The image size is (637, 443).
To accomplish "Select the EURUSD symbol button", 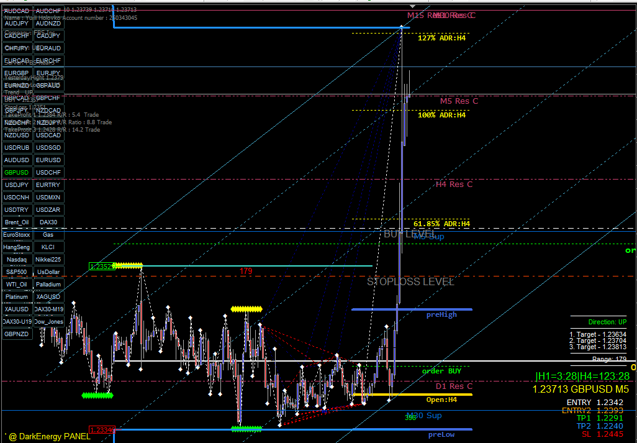I will 49,160.
